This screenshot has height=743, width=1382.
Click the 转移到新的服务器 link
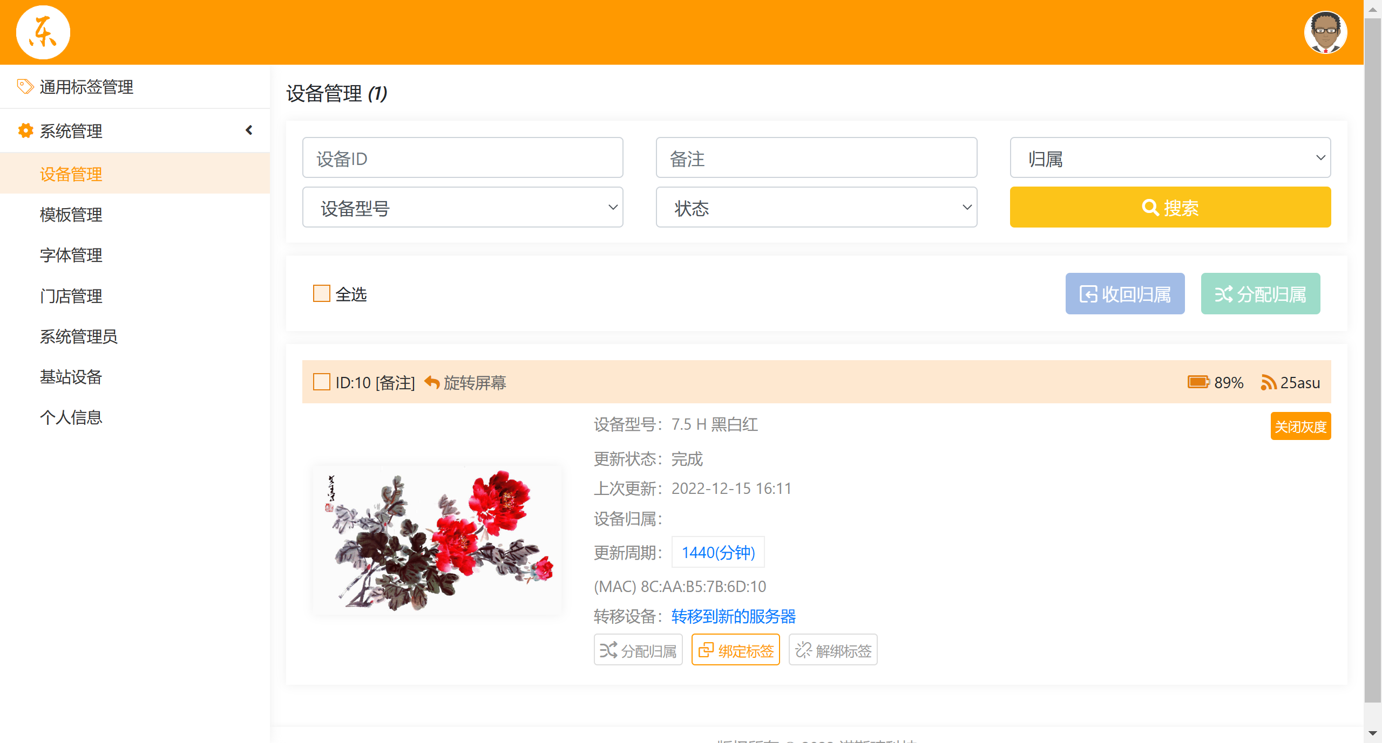coord(733,616)
